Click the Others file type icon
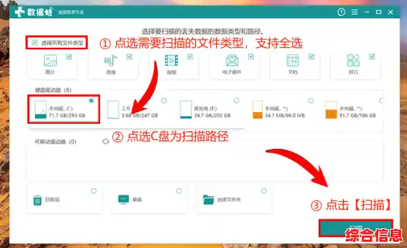Viewport: 407px width, 248px height. point(354,61)
